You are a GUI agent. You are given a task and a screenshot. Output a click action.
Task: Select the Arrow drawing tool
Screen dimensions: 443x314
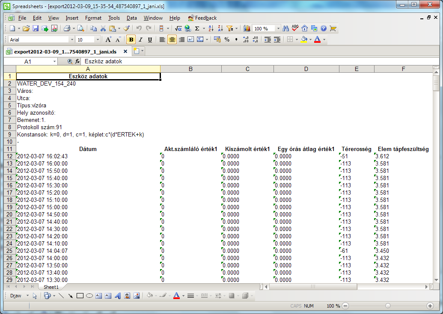70,296
